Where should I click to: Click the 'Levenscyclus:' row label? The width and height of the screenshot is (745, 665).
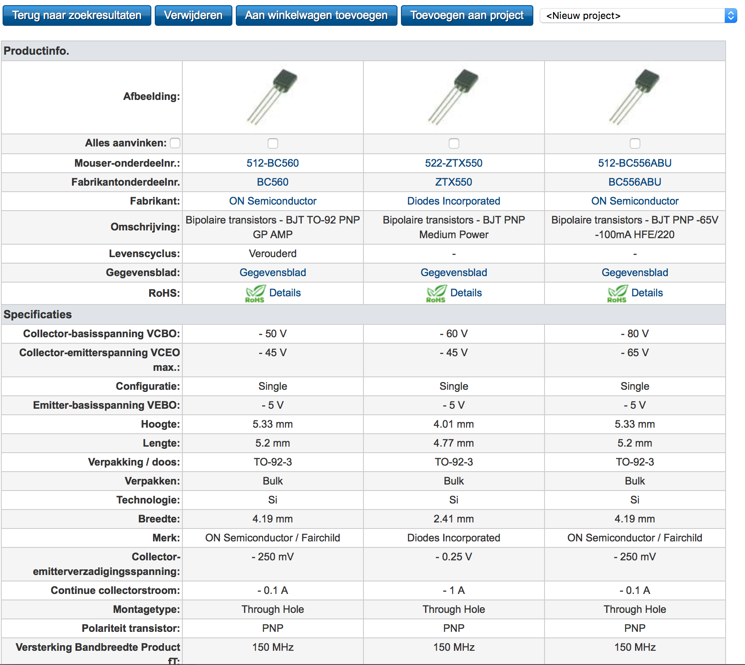[x=144, y=254]
